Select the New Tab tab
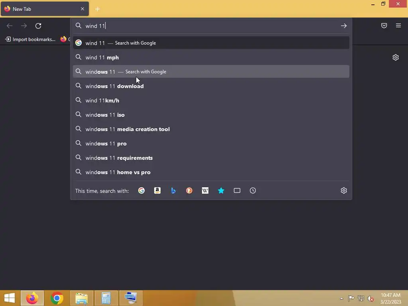 click(45, 9)
